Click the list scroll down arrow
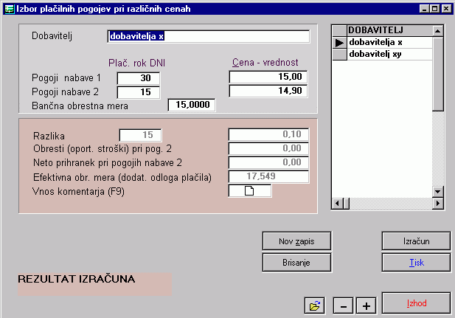The image size is (455, 318). (437, 191)
